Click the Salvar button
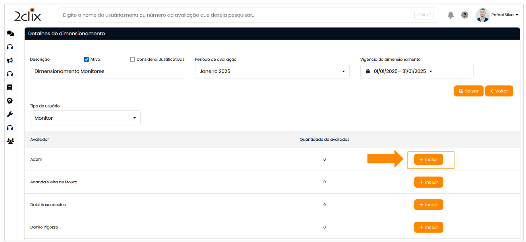Viewport: 526px width, 242px height. 468,91
